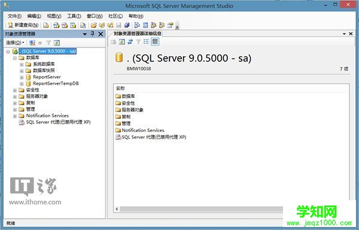Show the Registered Servers window
The width and height of the screenshot is (359, 230).
137,25
